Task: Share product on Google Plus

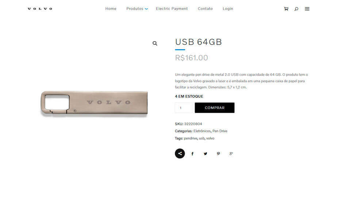Action: (x=231, y=154)
